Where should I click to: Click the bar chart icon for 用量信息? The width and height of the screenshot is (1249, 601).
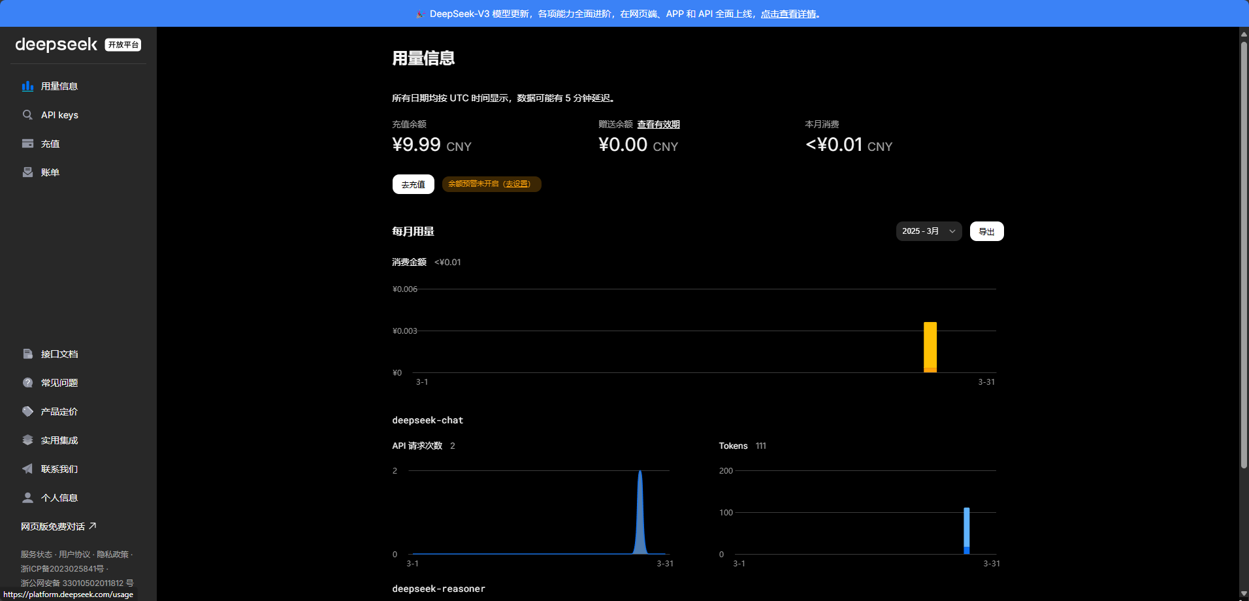(27, 86)
